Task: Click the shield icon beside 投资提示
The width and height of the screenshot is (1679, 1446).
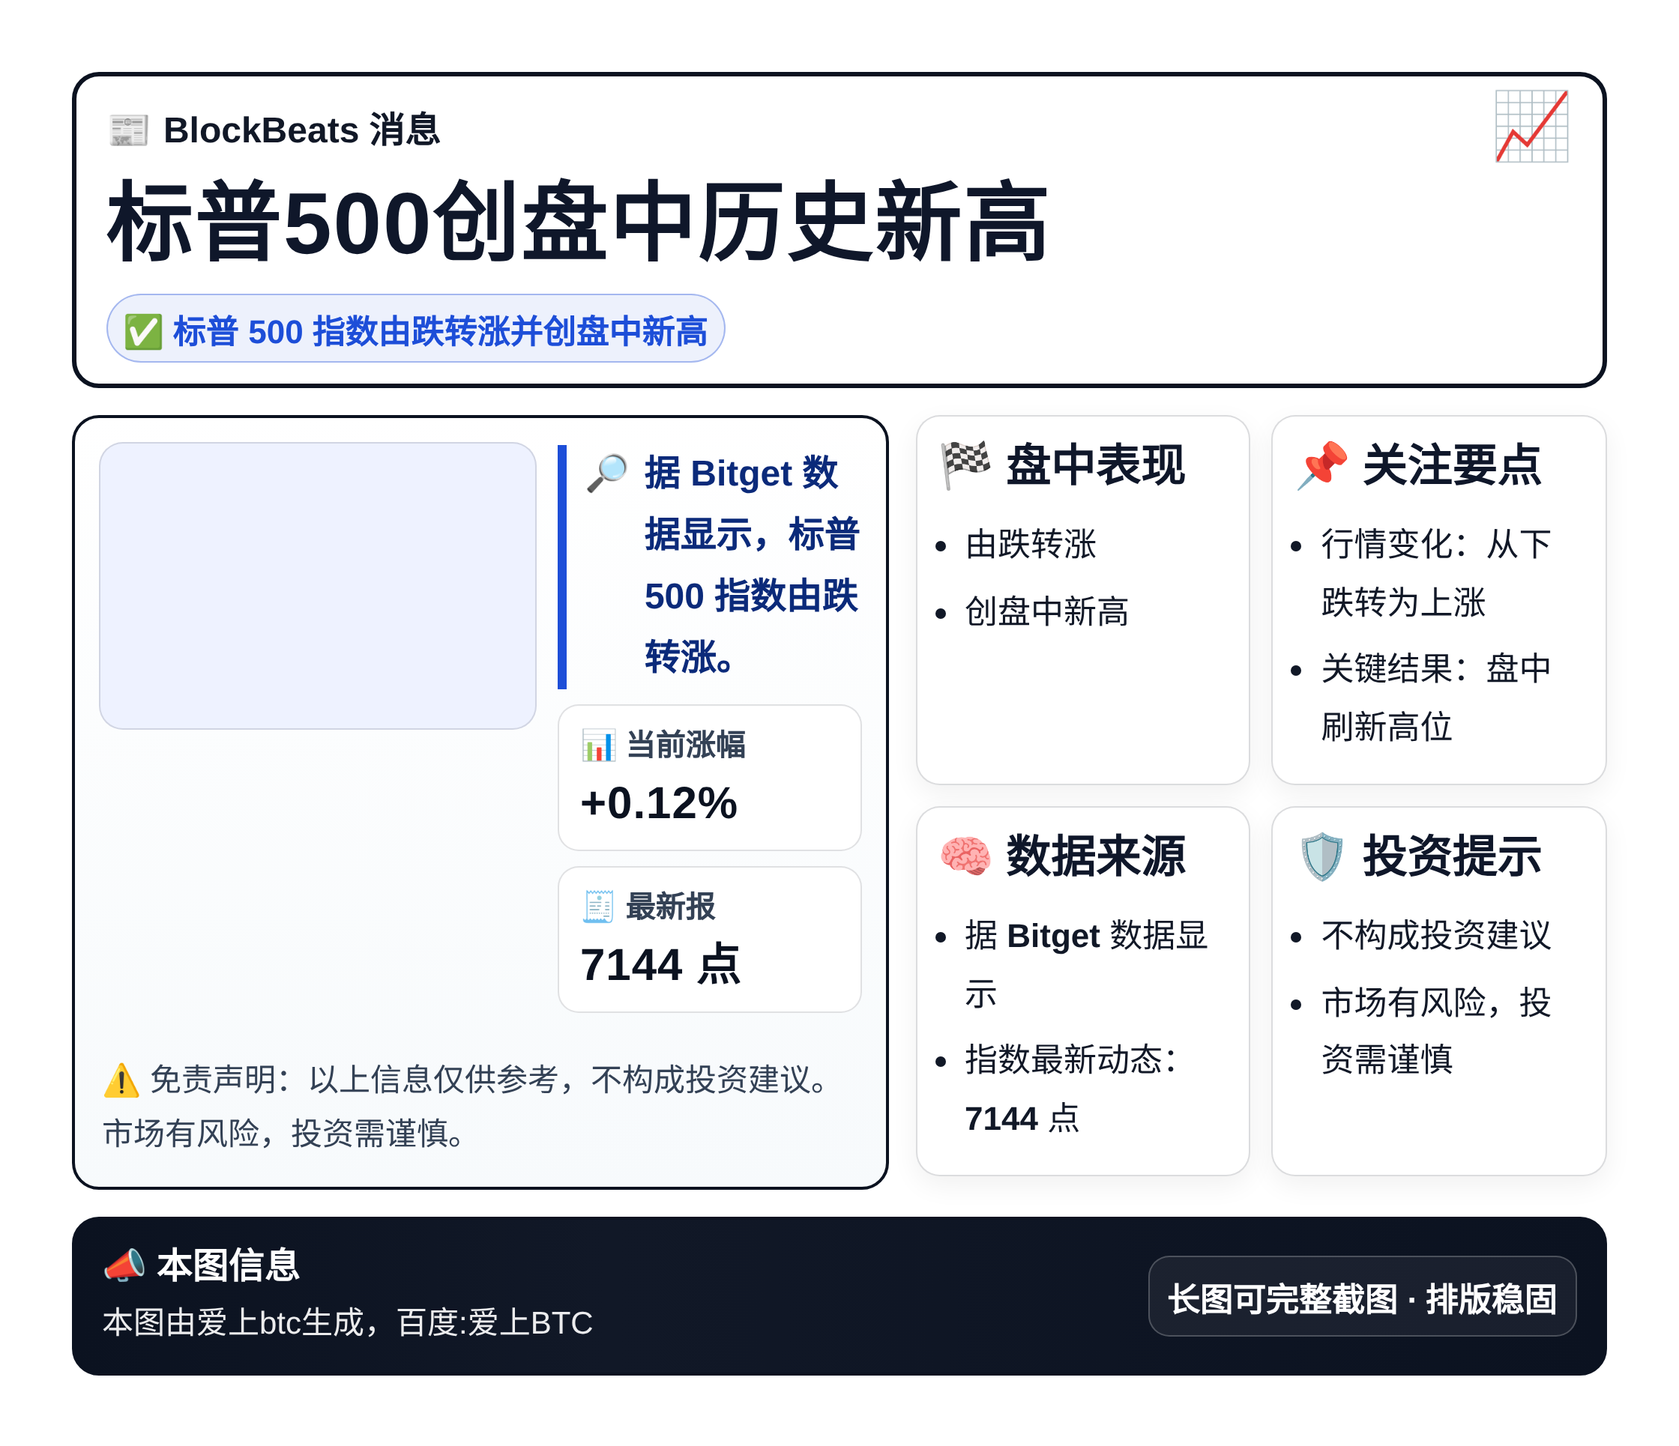Action: (x=1321, y=856)
